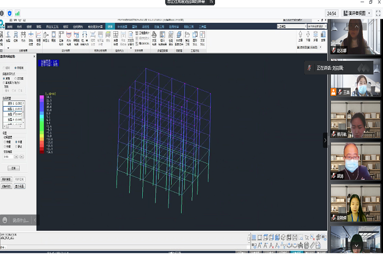This screenshot has height=255, width=383.
Task: Open the meeting security shield icon
Action: [9, 13]
